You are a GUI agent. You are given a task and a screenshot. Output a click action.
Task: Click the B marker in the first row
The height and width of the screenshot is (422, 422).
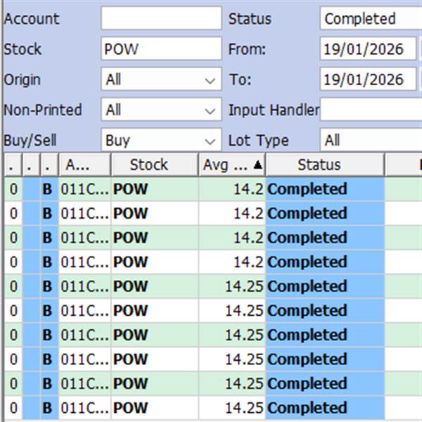(48, 189)
